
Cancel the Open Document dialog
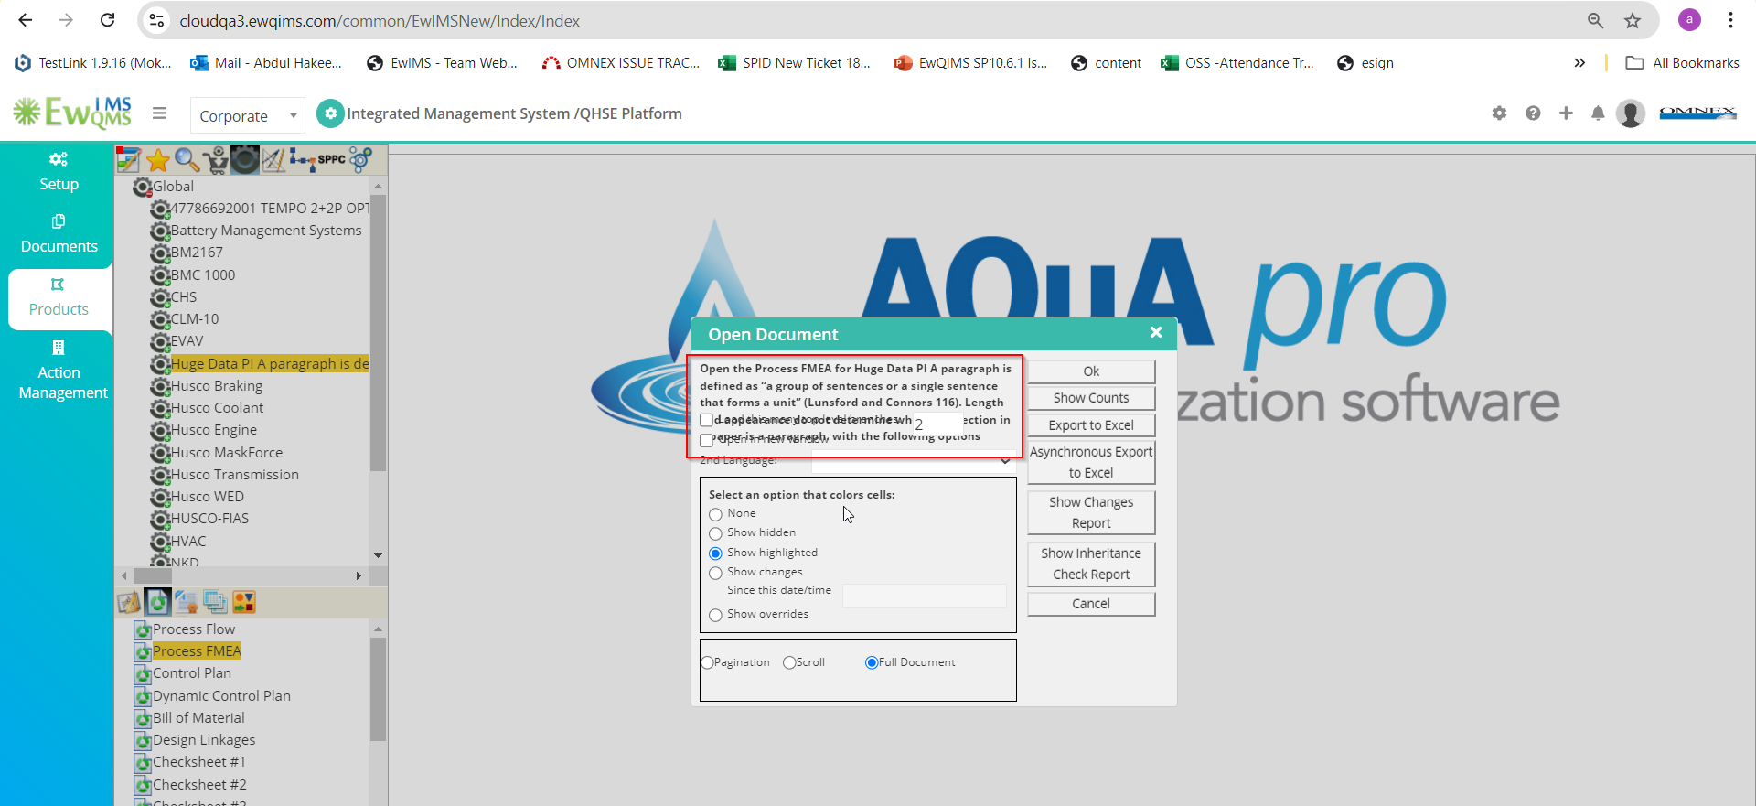point(1091,604)
